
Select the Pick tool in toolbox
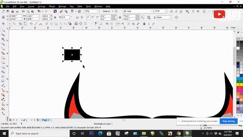3,30
